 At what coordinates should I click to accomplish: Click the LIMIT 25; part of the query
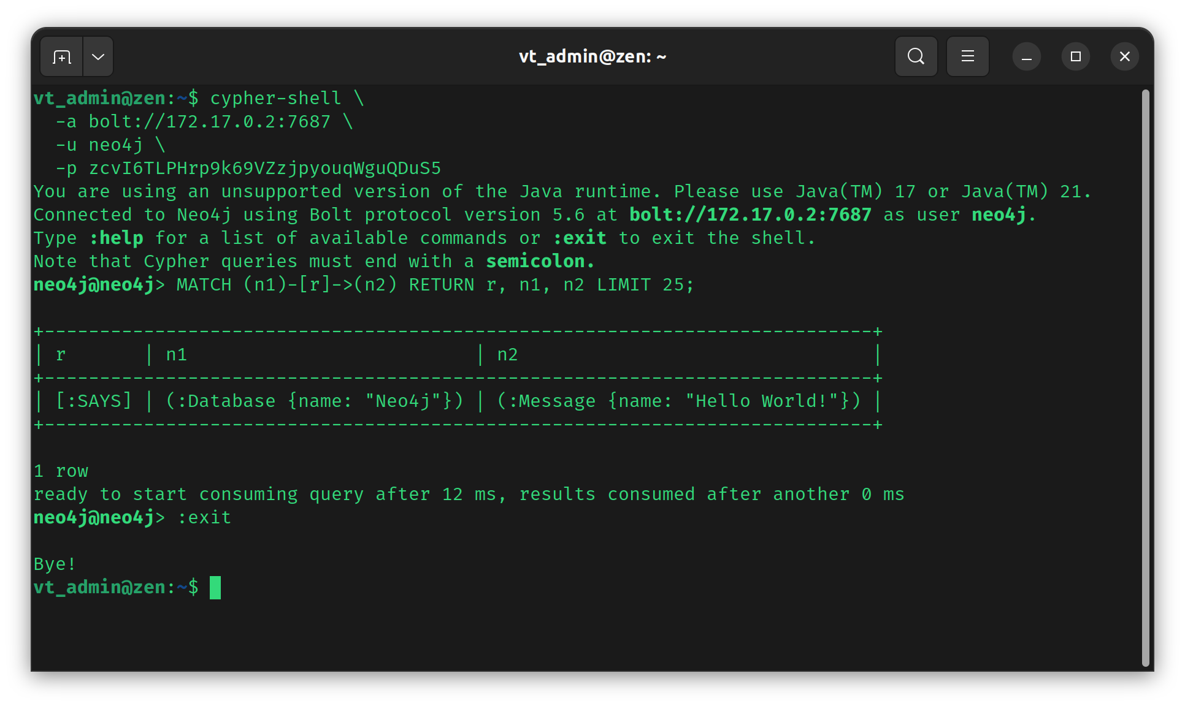[645, 284]
